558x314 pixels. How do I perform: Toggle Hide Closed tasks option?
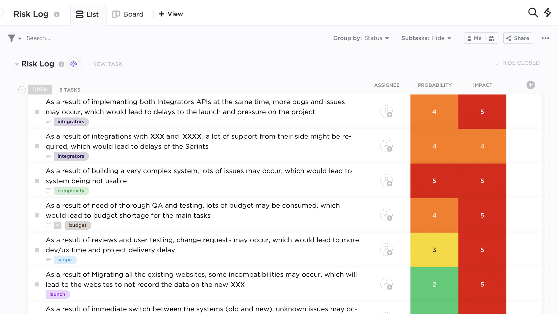coord(517,63)
